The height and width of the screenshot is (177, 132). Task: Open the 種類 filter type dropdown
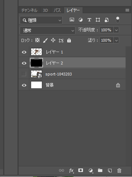point(41,20)
